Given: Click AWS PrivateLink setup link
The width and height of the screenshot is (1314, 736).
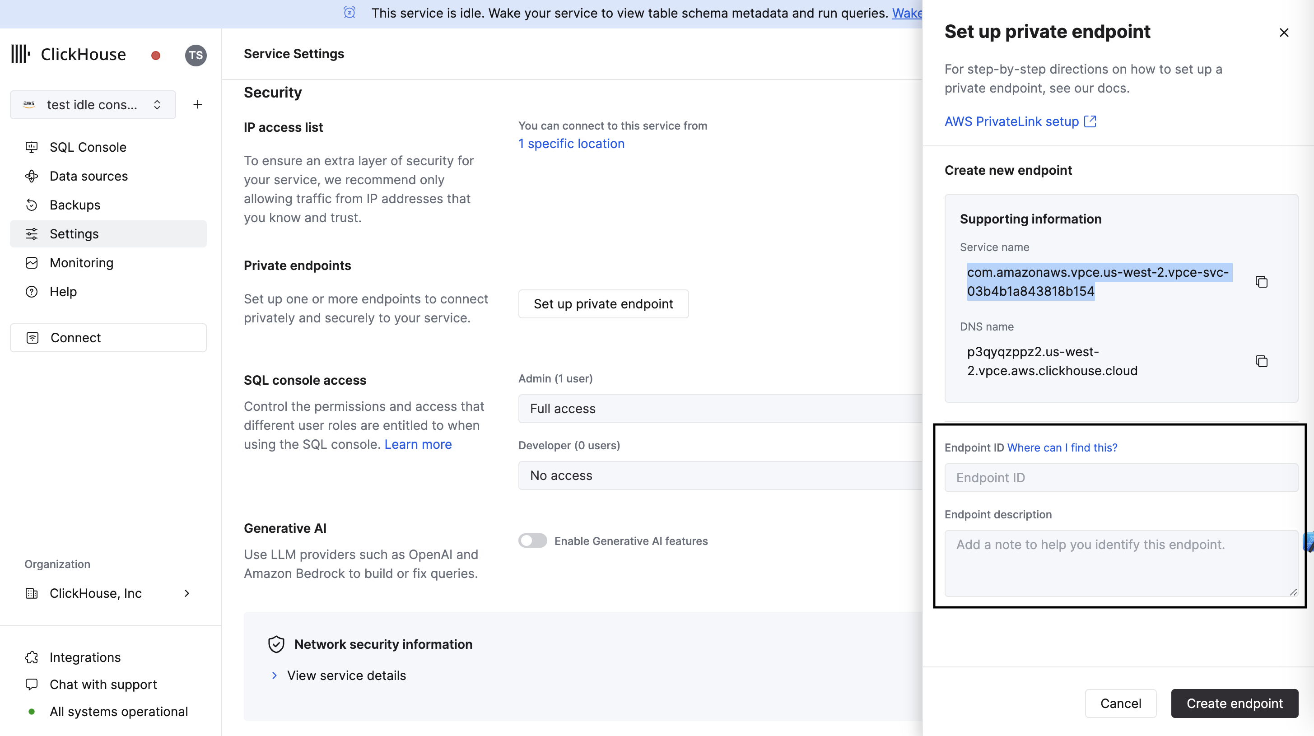Looking at the screenshot, I should [1020, 121].
